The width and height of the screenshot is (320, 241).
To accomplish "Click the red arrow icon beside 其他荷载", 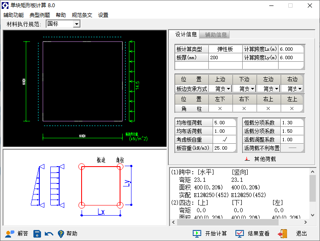I will point(247,159).
